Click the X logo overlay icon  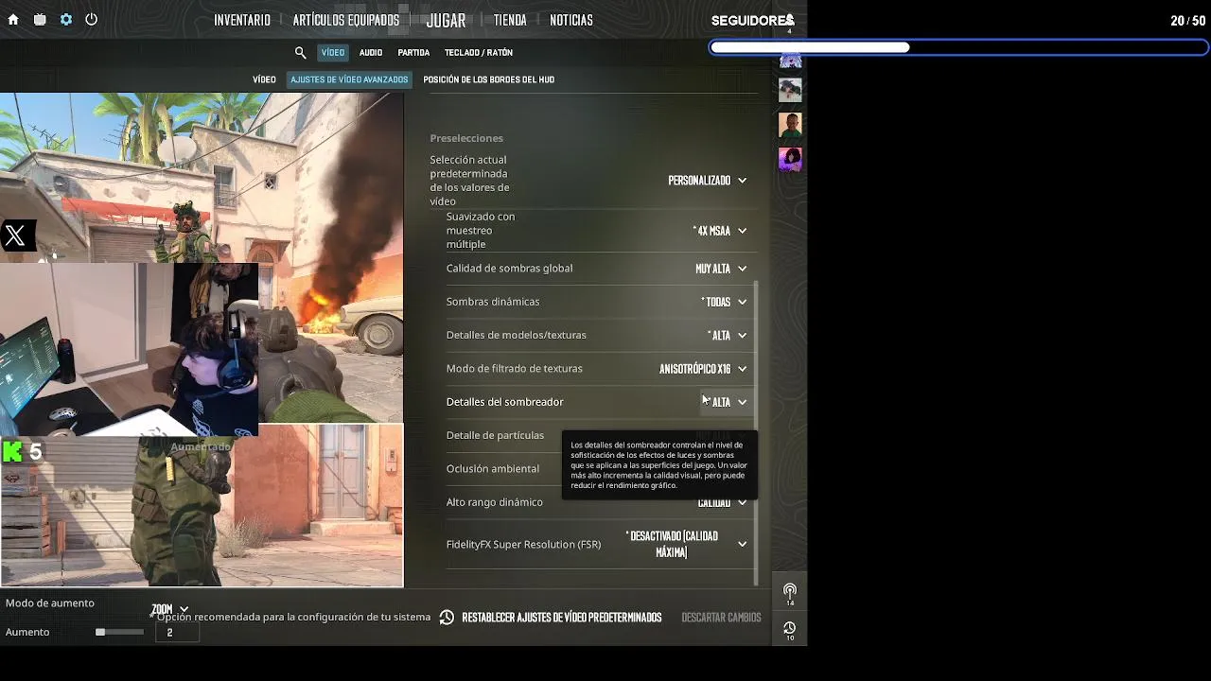[x=15, y=236]
